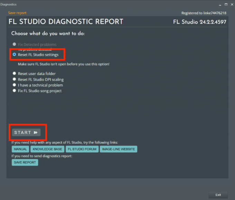Choose Reset user data folder option
The image size is (235, 200).
coord(14,73)
